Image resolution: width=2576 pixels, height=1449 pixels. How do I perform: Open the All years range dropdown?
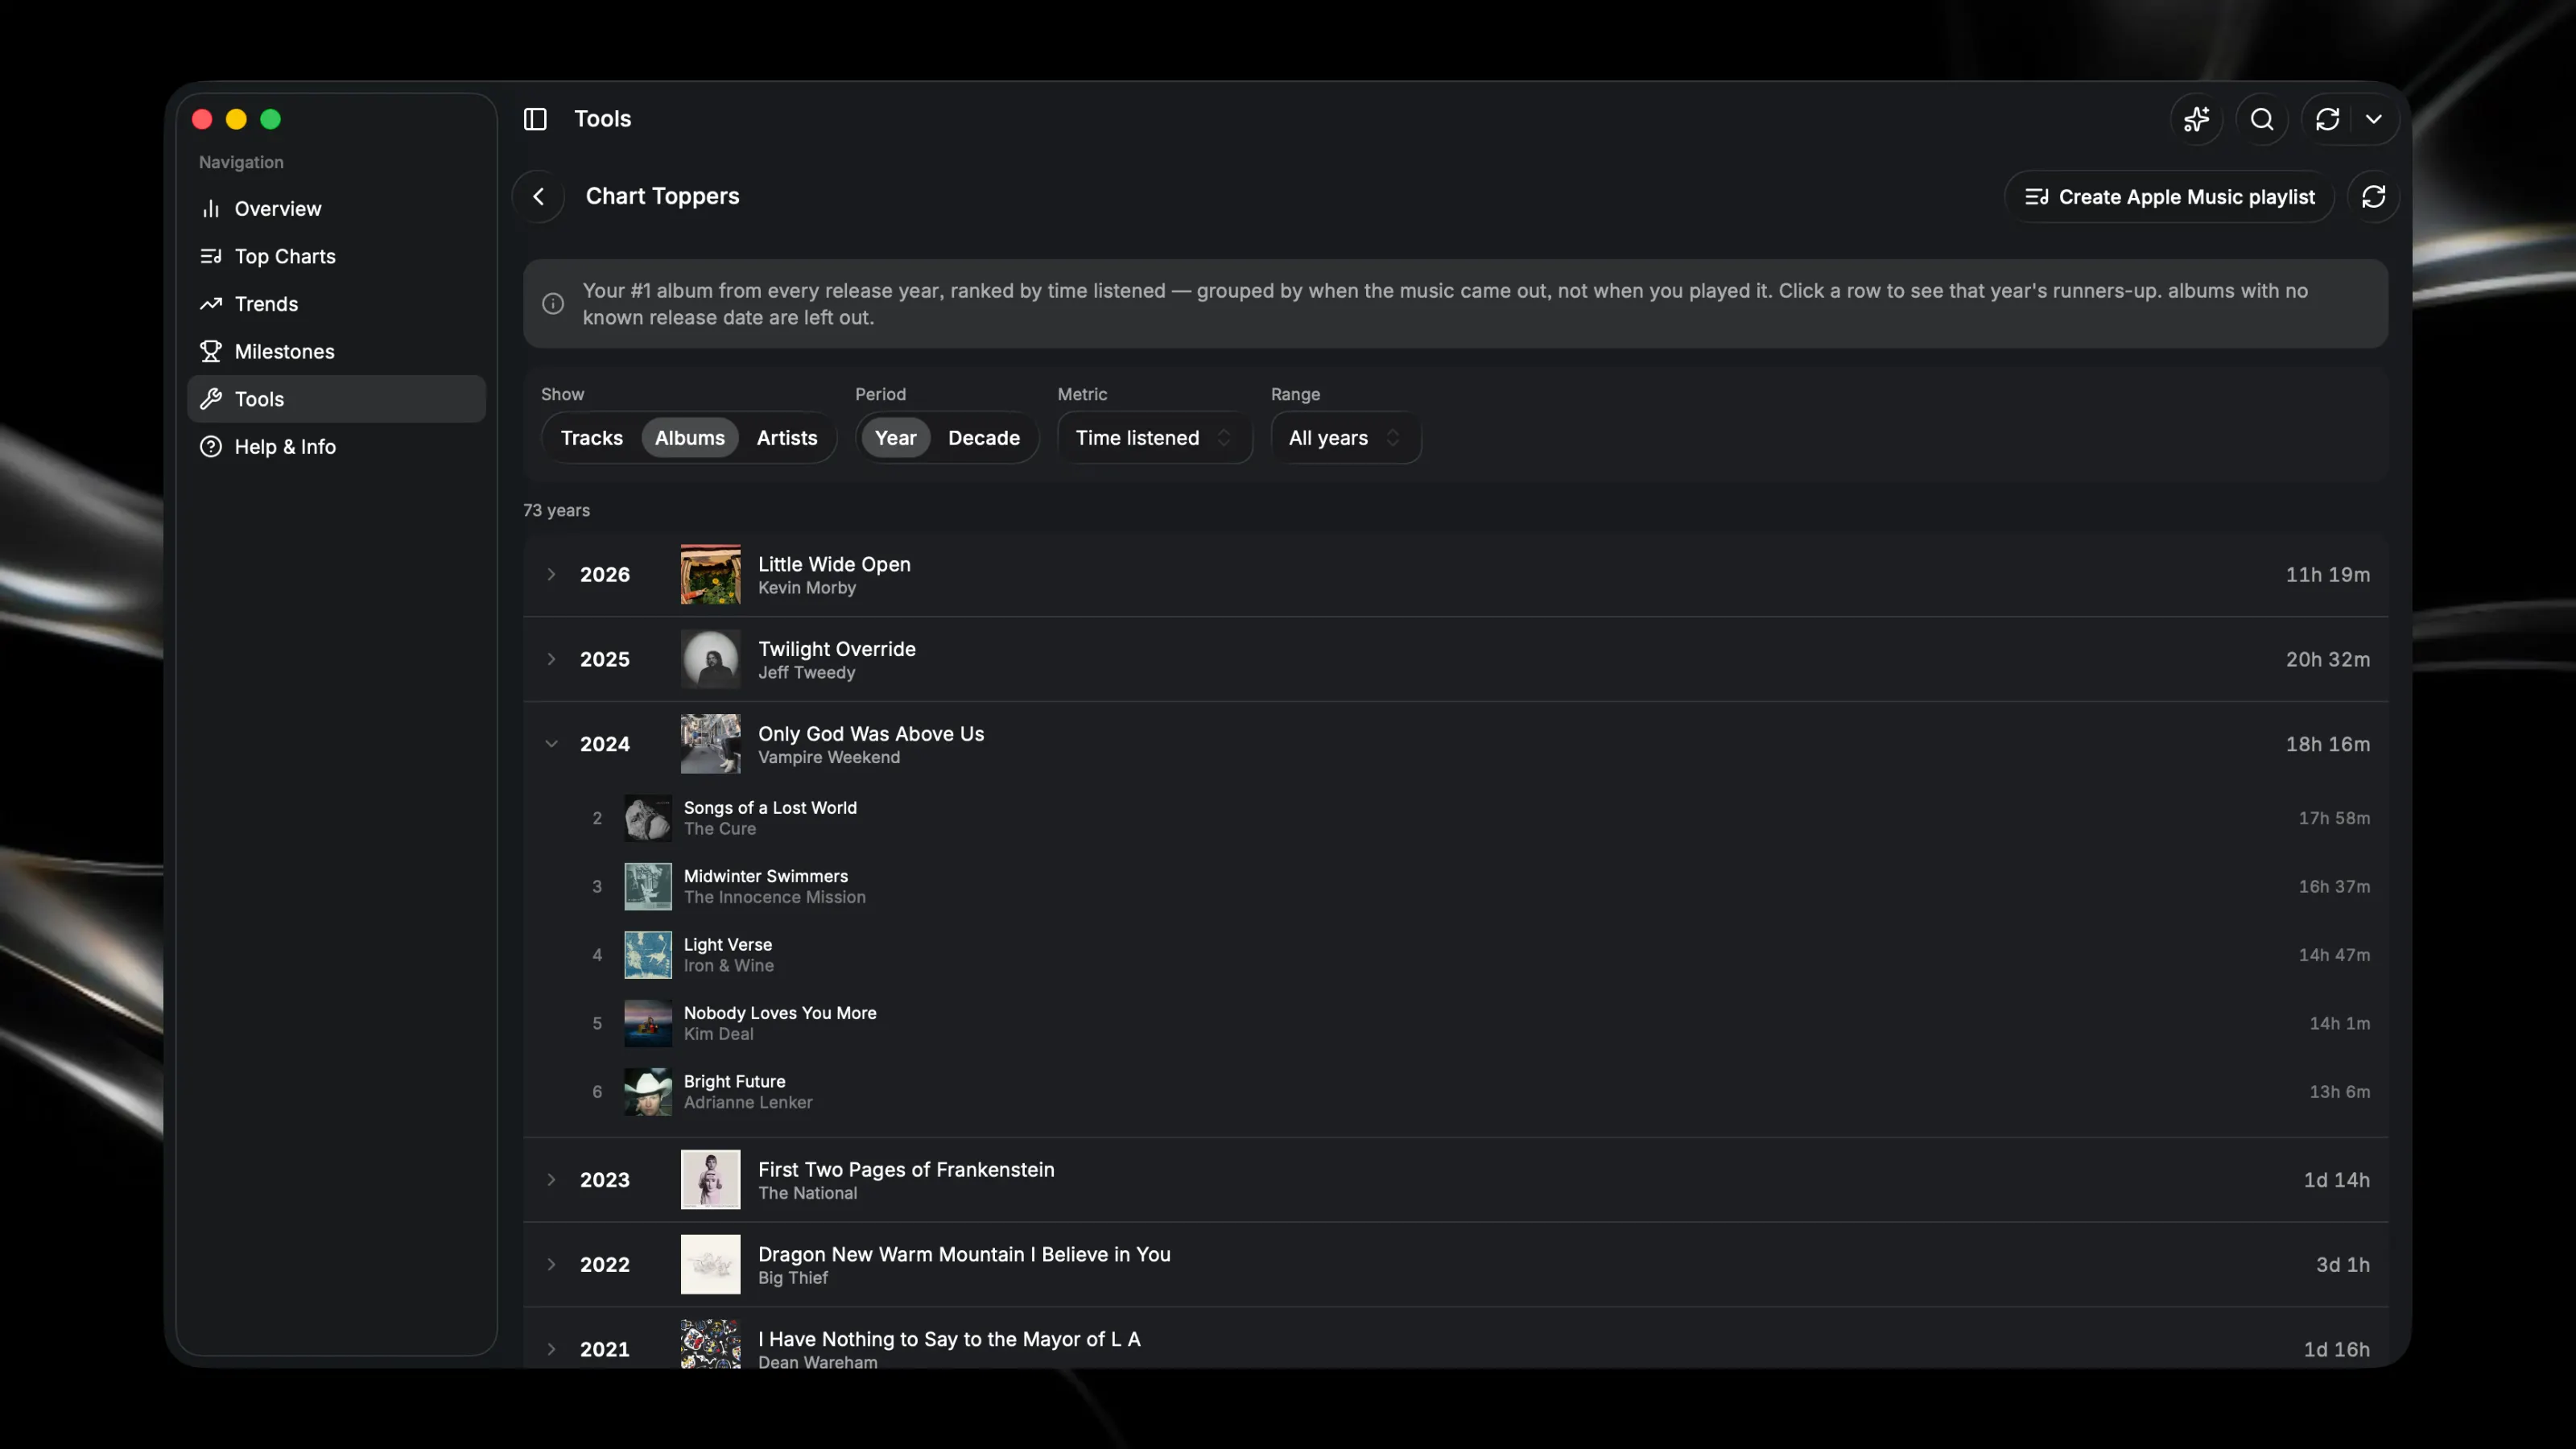1345,438
